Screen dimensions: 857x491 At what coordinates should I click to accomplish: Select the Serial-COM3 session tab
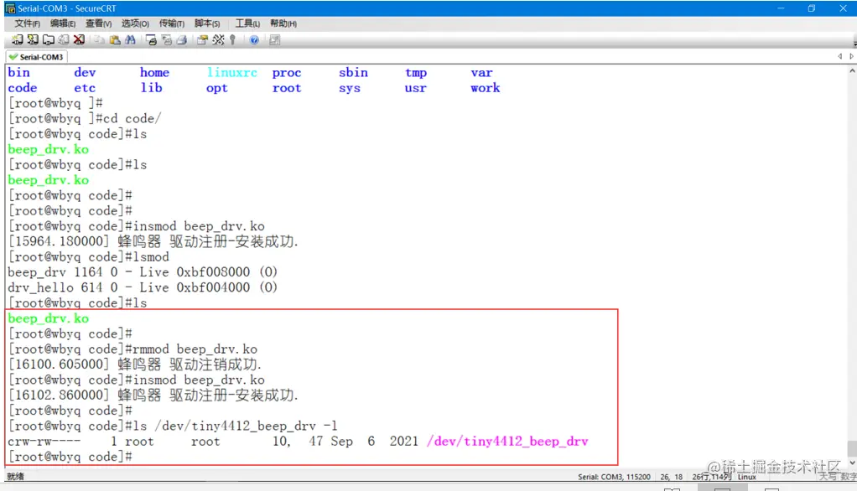tap(36, 57)
